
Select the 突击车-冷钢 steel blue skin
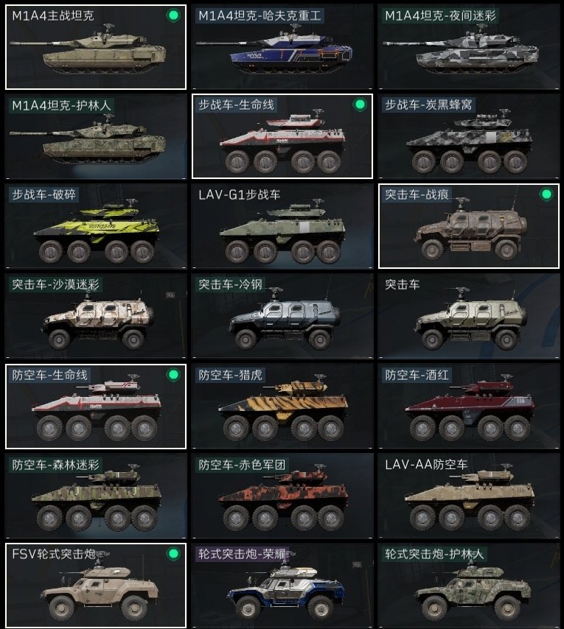pyautogui.click(x=282, y=316)
